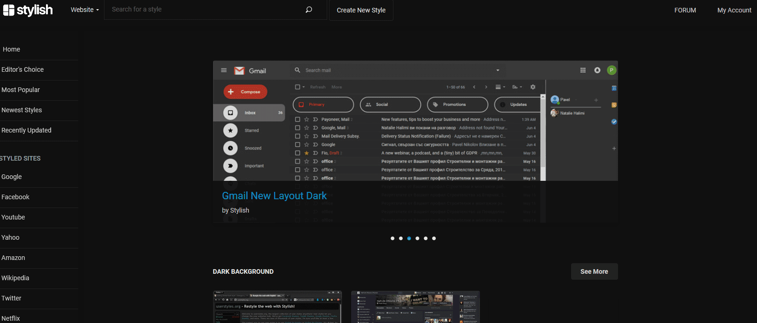
Task: Click previous page arrow in Gmail preview
Action: tap(474, 87)
